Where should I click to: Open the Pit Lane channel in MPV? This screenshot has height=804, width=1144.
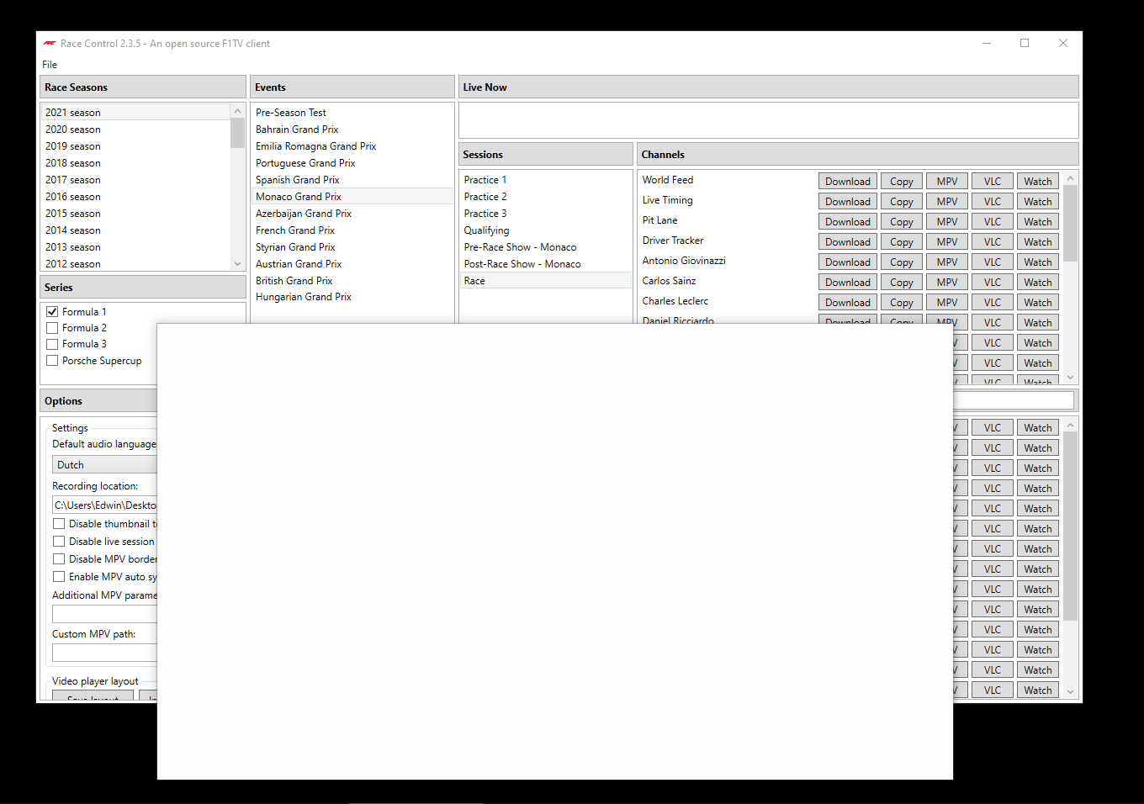[x=946, y=220]
